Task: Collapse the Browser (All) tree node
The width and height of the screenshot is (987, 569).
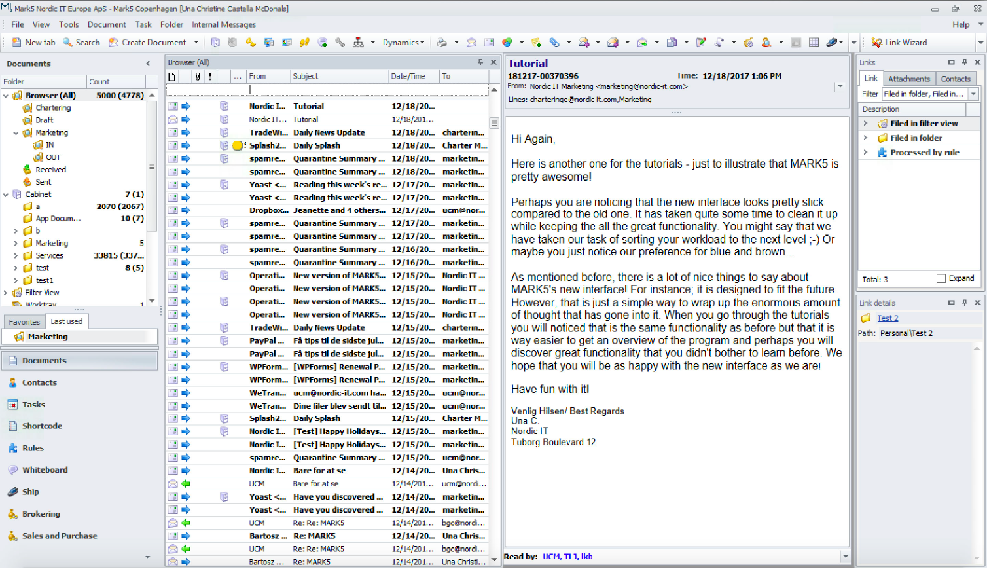Action: point(6,96)
